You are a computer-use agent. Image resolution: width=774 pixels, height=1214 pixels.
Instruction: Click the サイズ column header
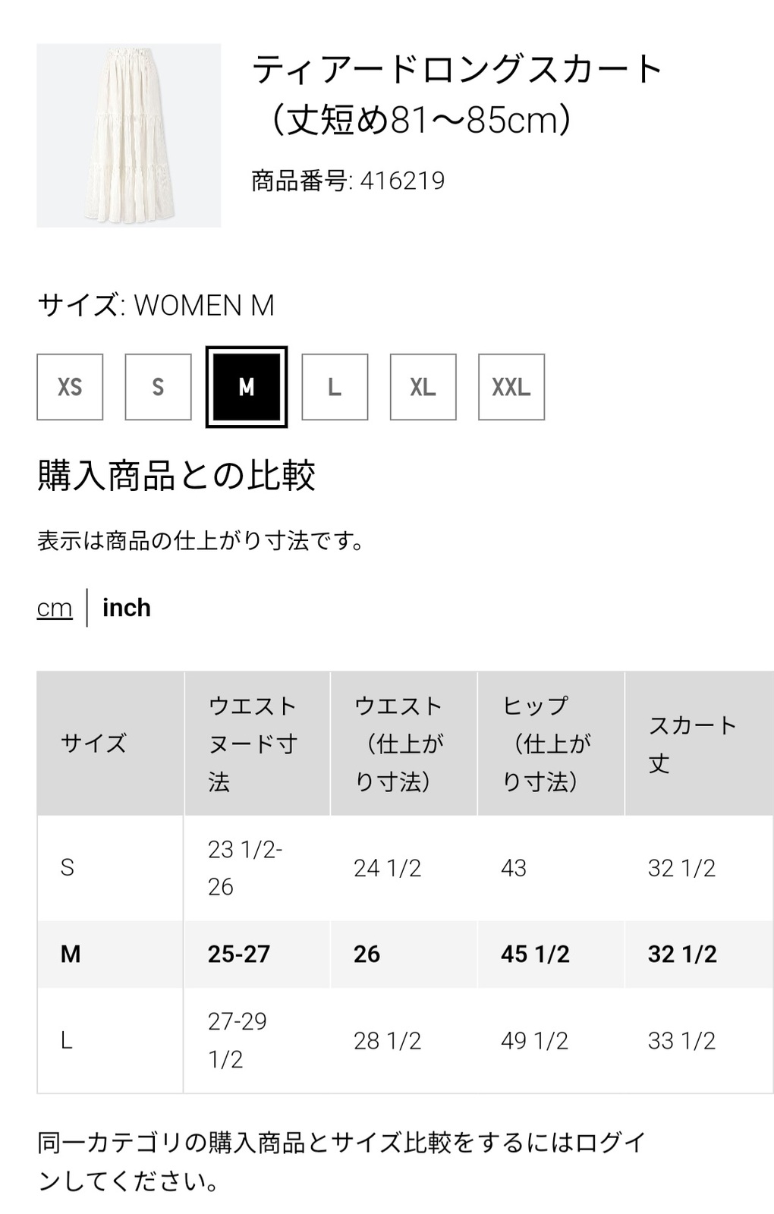110,744
